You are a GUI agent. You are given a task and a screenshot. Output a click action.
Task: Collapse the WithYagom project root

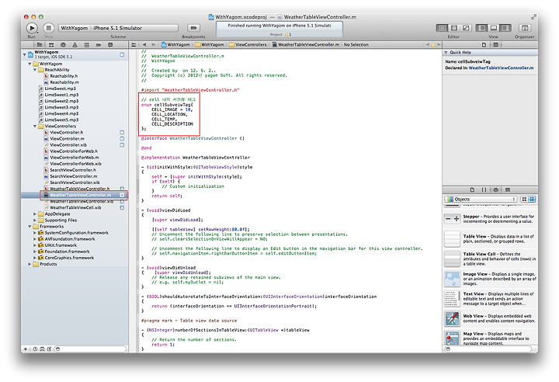[25, 54]
